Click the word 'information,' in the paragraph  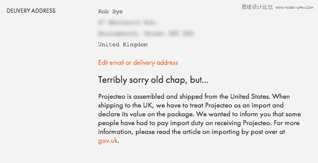tap(116, 132)
